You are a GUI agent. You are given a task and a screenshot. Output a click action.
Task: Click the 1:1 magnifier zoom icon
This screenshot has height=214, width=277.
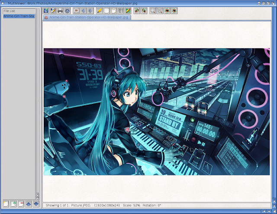coord(160,11)
